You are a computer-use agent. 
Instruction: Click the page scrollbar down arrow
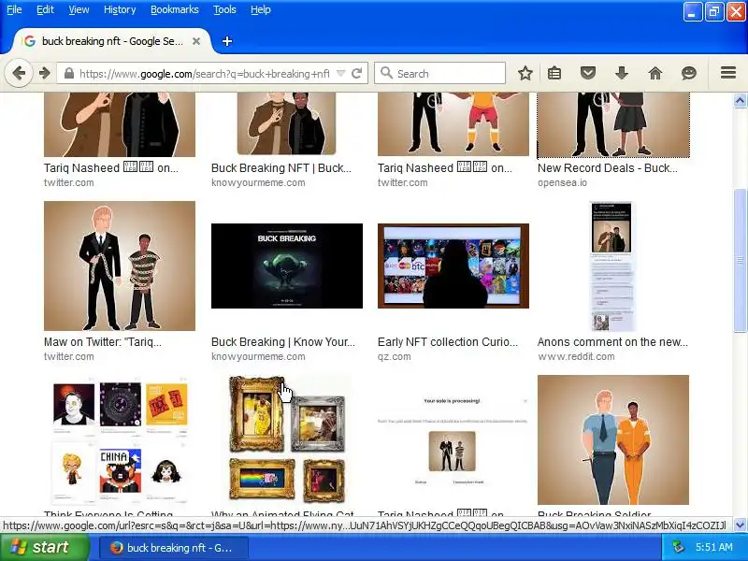click(740, 525)
